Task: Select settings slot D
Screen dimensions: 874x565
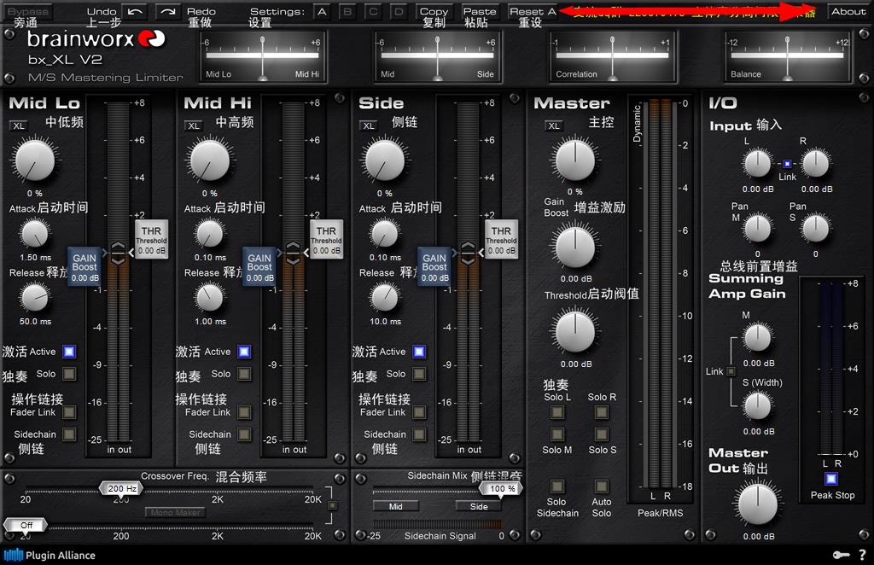Action: coord(399,12)
